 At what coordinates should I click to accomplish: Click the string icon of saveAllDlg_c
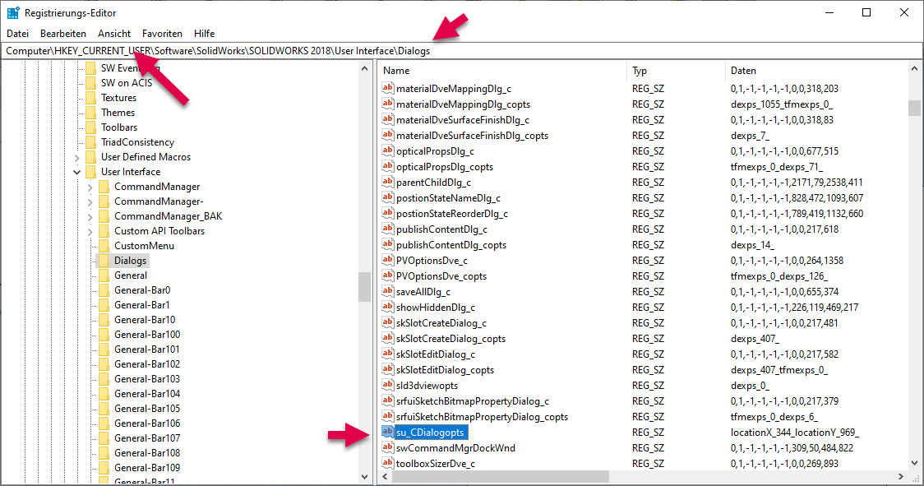tap(387, 291)
